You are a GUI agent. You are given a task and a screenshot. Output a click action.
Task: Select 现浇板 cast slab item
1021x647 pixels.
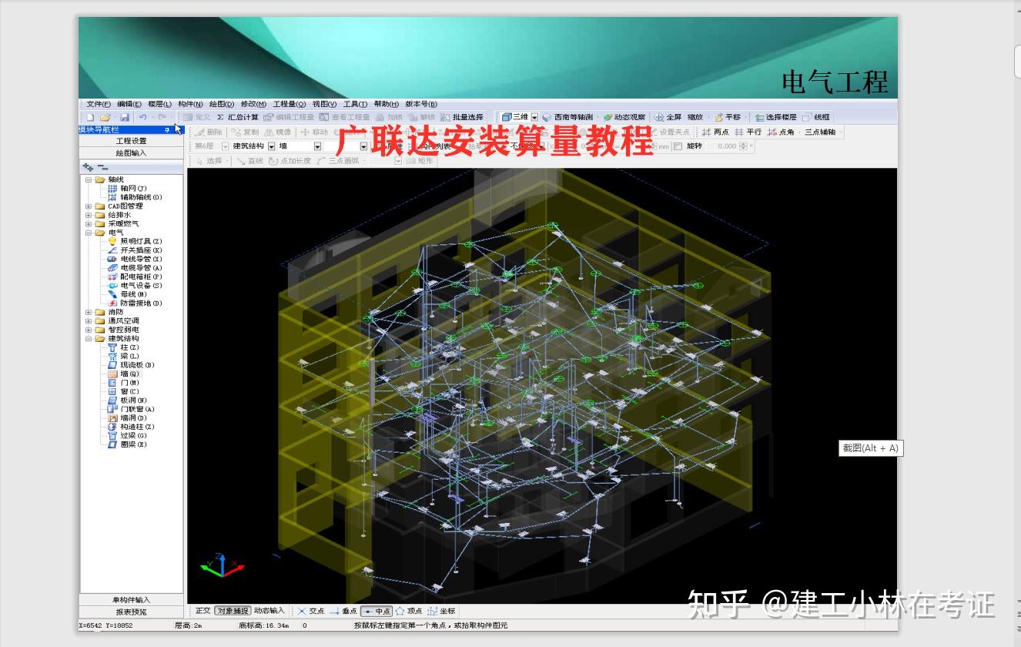pyautogui.click(x=131, y=365)
